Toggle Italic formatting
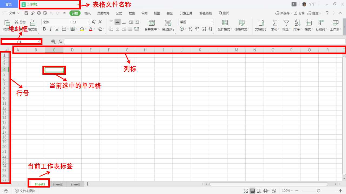Screen dimensions: 346x194 pyautogui.click(x=51, y=29)
